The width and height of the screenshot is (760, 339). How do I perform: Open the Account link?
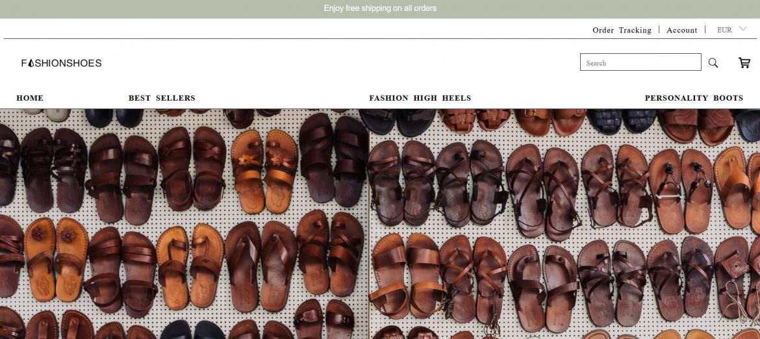tap(681, 30)
